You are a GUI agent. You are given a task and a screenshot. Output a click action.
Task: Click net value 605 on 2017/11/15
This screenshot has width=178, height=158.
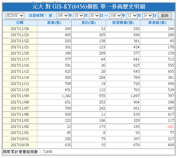[171, 72]
